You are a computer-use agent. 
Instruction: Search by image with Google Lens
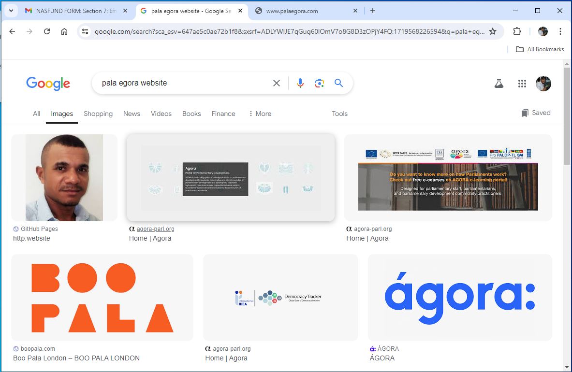pyautogui.click(x=320, y=83)
